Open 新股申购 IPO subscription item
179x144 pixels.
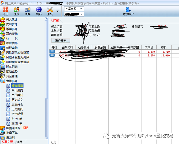pos(9,48)
